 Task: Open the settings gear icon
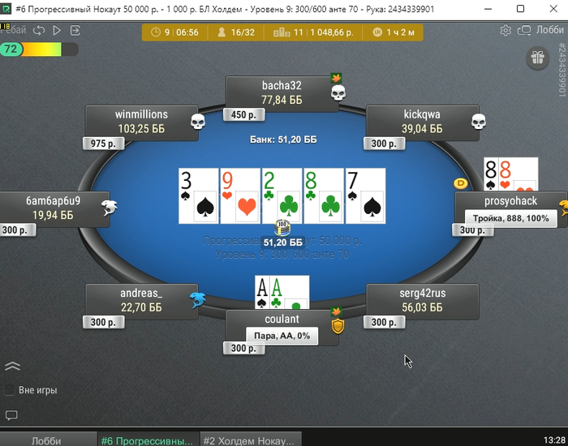tap(506, 31)
